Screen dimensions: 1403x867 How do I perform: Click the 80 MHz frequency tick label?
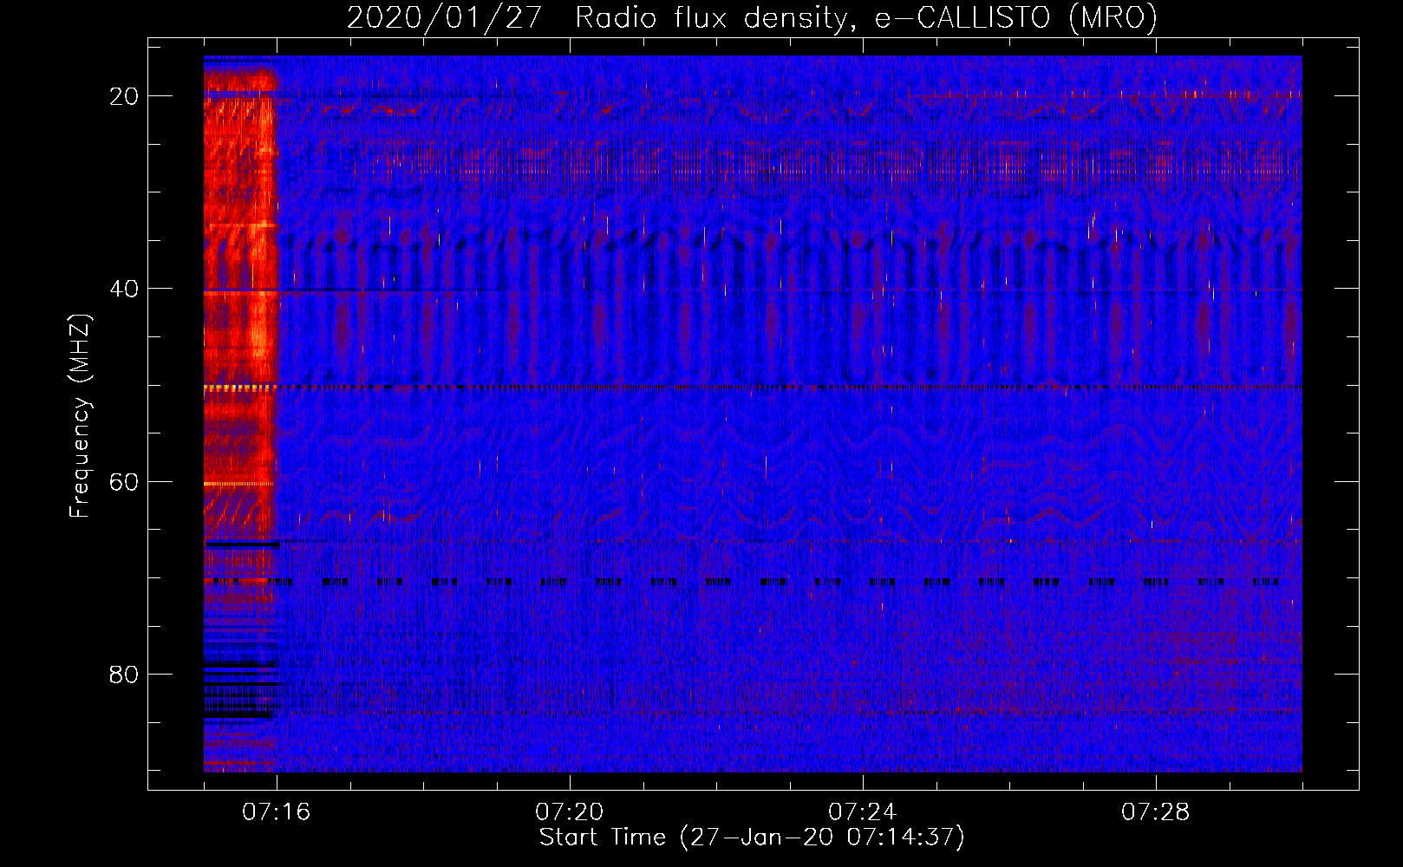tap(124, 674)
